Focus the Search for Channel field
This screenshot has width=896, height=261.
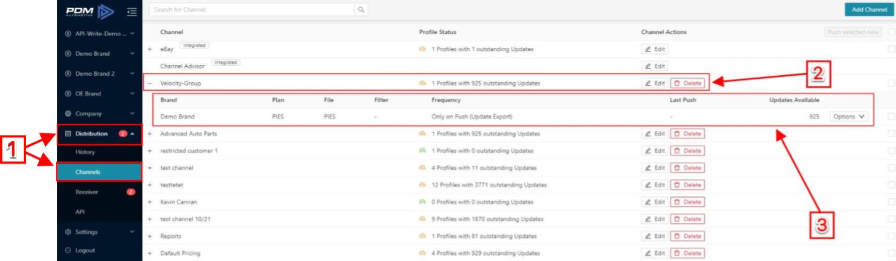pyautogui.click(x=252, y=10)
